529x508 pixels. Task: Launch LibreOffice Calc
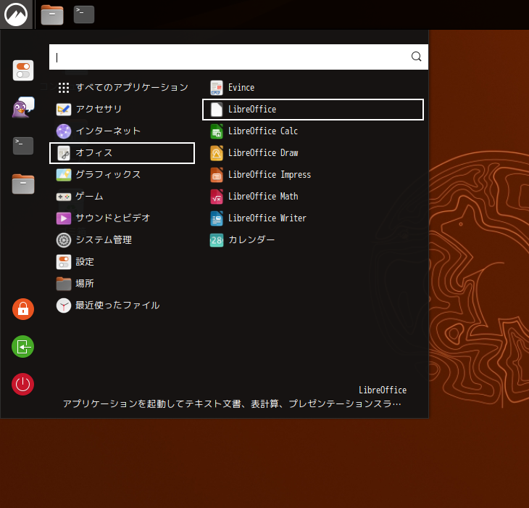313,131
